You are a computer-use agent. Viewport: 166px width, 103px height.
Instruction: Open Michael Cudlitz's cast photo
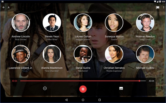click(x=145, y=54)
